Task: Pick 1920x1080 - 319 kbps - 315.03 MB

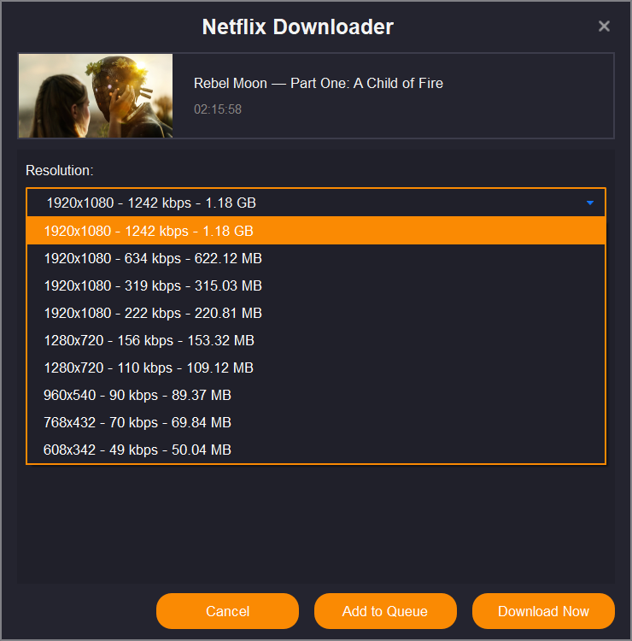Action: 315,285
